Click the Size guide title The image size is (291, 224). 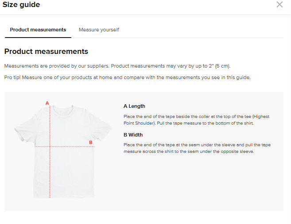[21, 5]
